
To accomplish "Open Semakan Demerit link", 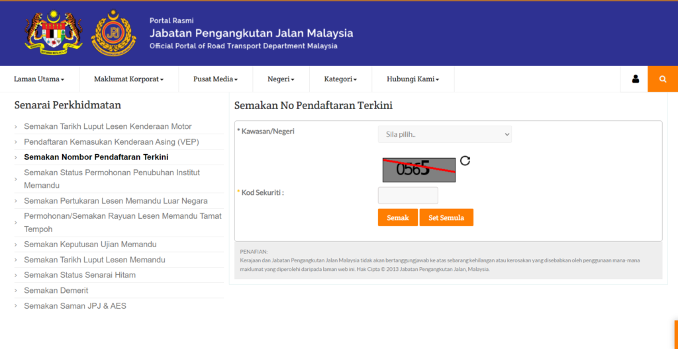I will [56, 291].
